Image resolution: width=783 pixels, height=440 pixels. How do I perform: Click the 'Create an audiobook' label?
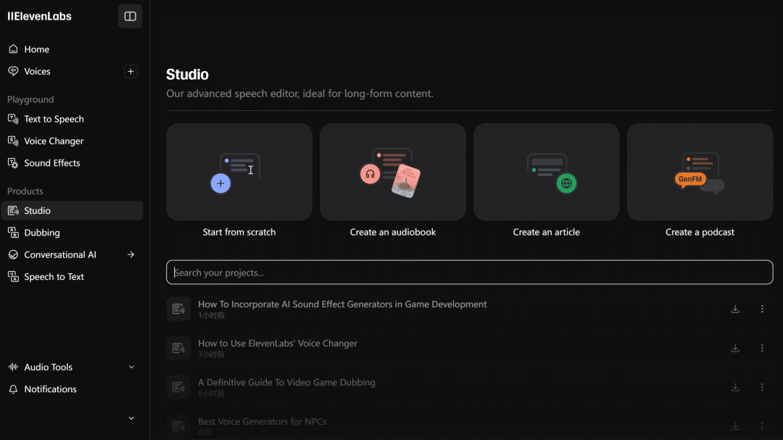coord(393,232)
